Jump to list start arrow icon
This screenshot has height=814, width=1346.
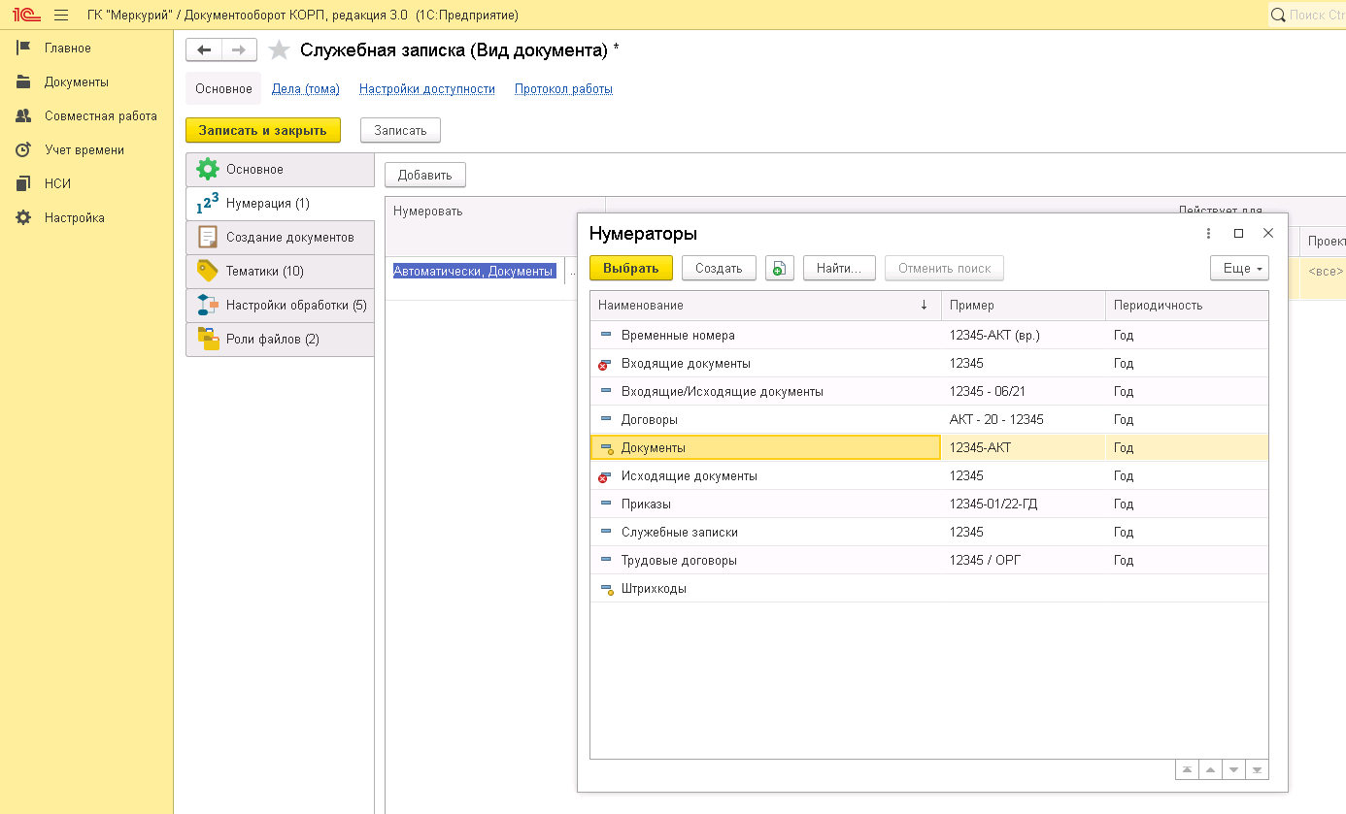(x=1187, y=769)
